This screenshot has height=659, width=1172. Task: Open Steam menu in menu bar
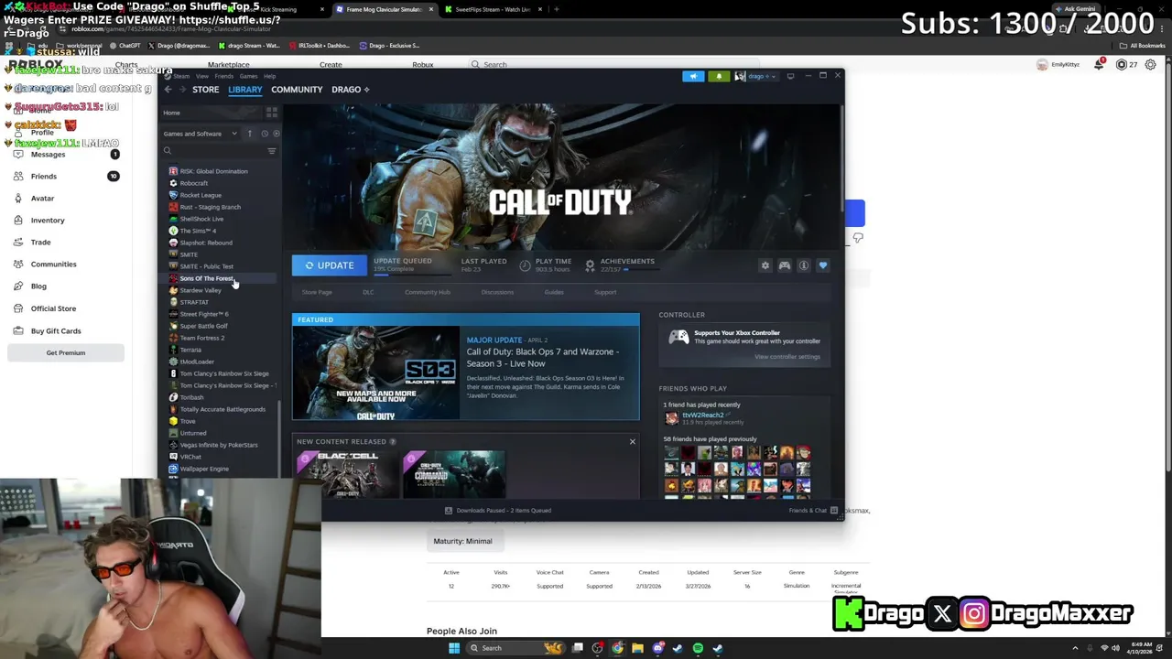pyautogui.click(x=181, y=76)
